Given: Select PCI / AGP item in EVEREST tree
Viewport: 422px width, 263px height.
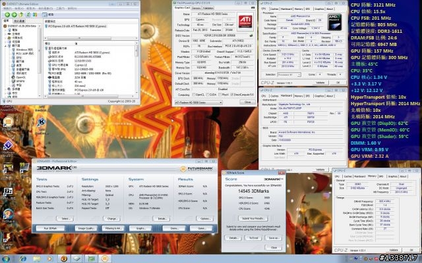Looking at the screenshot, I should point(22,53).
